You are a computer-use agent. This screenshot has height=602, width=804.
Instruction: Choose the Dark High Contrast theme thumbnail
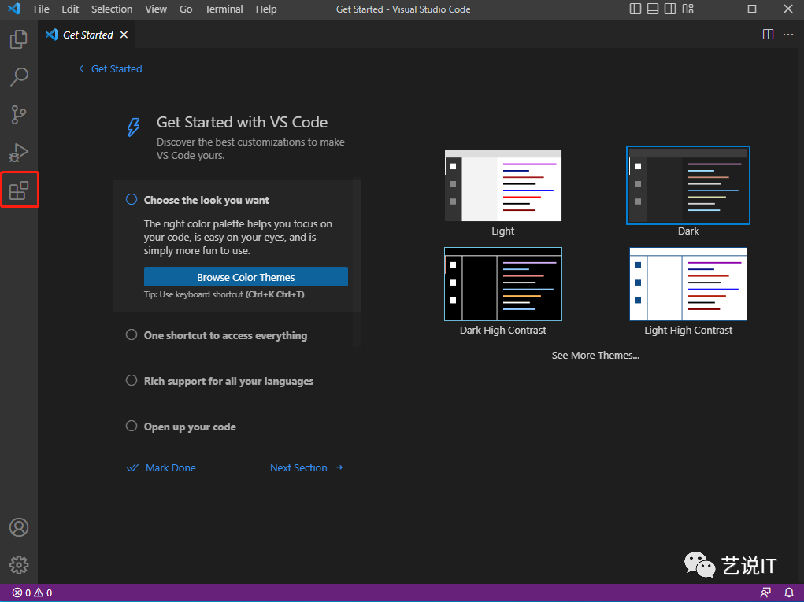pos(503,284)
